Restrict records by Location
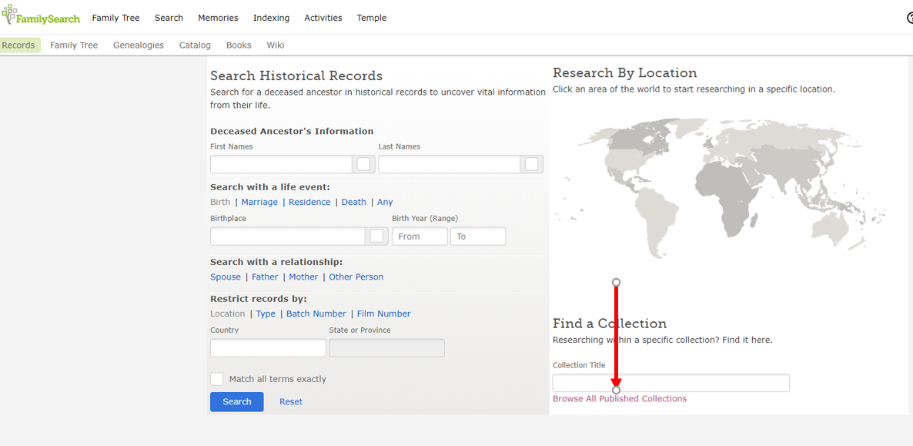913x446 pixels. point(228,314)
